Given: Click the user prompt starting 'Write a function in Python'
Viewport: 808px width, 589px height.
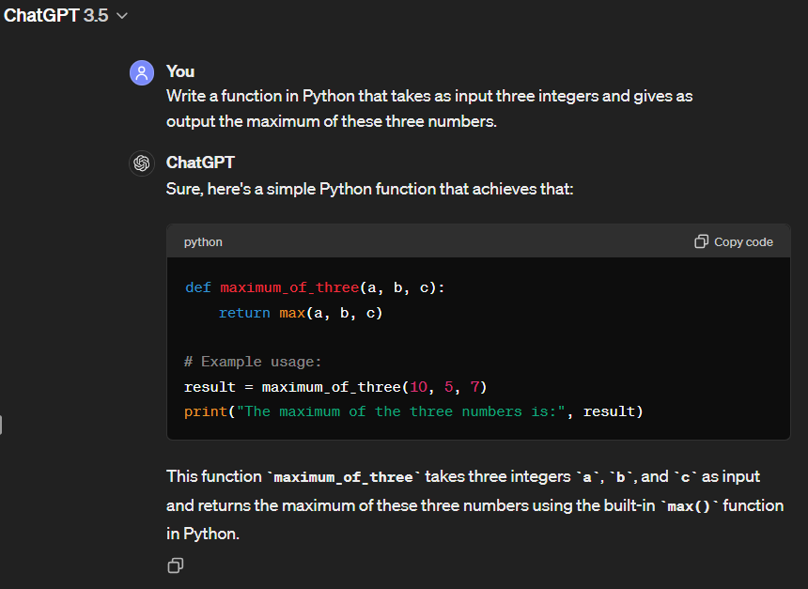Looking at the screenshot, I should [x=429, y=109].
